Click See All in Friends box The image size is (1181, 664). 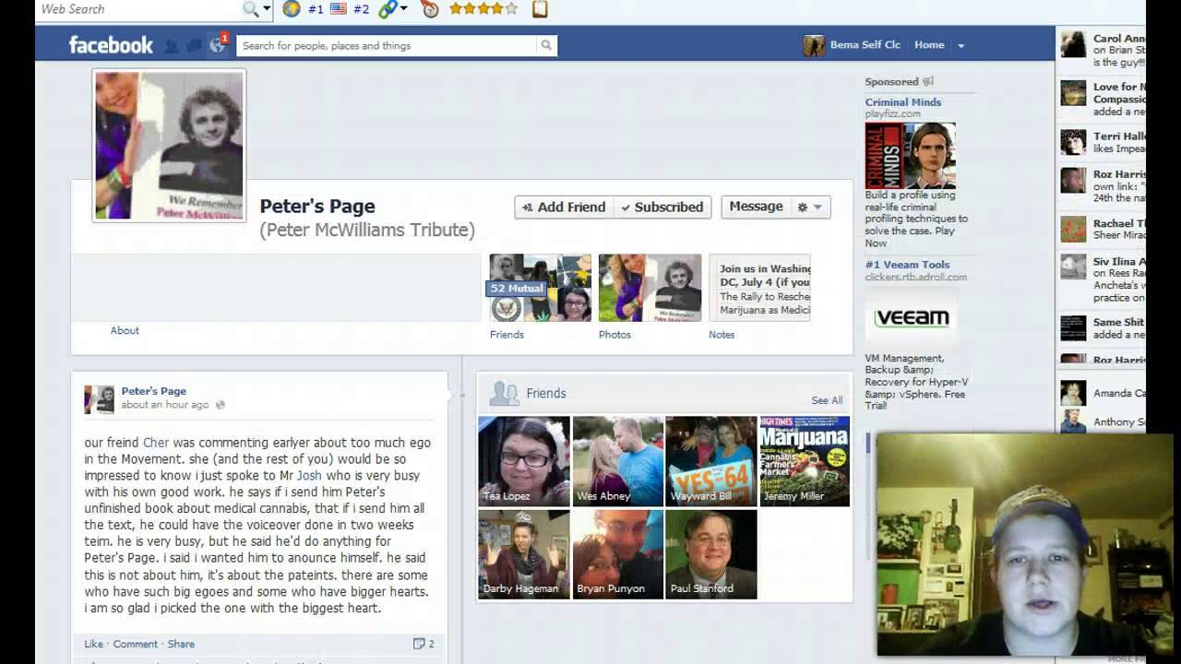click(x=827, y=400)
